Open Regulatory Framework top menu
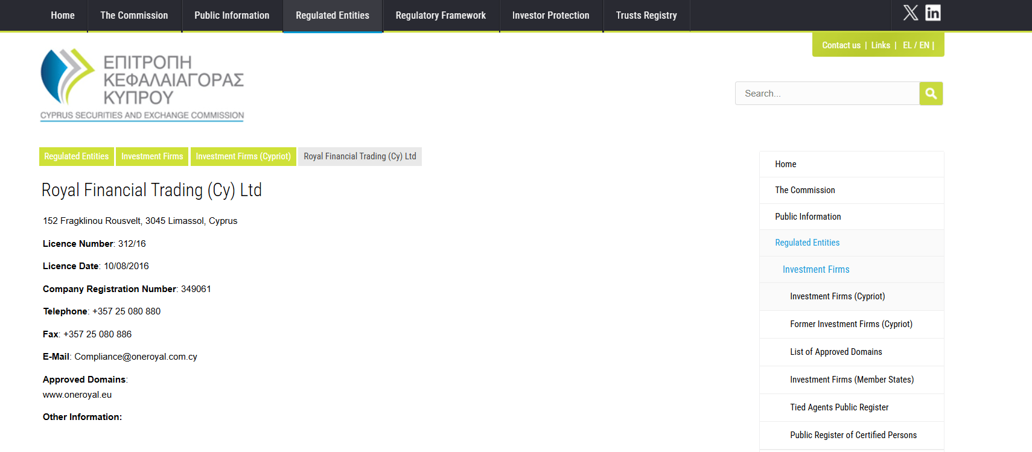Viewport: 1032px width, 452px height. pyautogui.click(x=441, y=16)
